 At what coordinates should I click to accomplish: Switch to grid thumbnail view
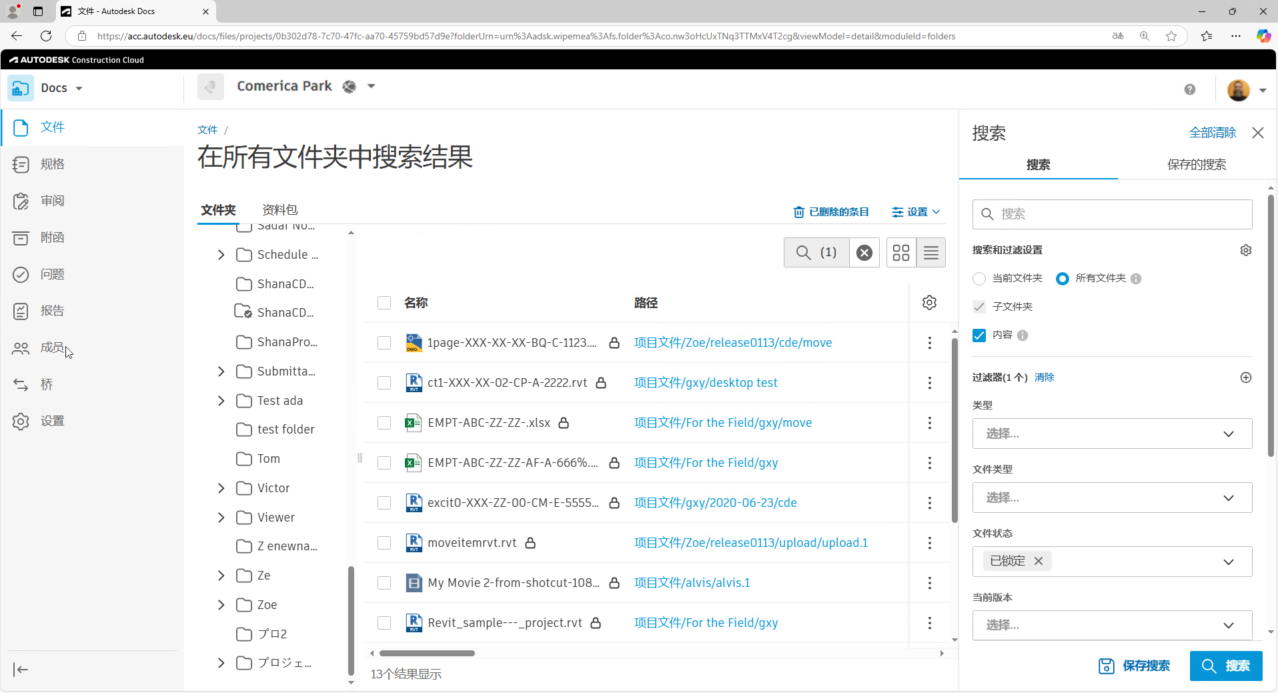point(901,253)
